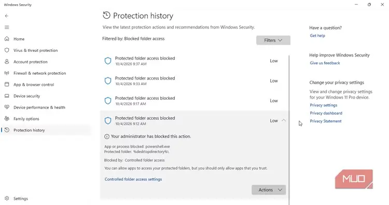Click the back arrow icon
This screenshot has width=389, height=205.
point(7,16)
